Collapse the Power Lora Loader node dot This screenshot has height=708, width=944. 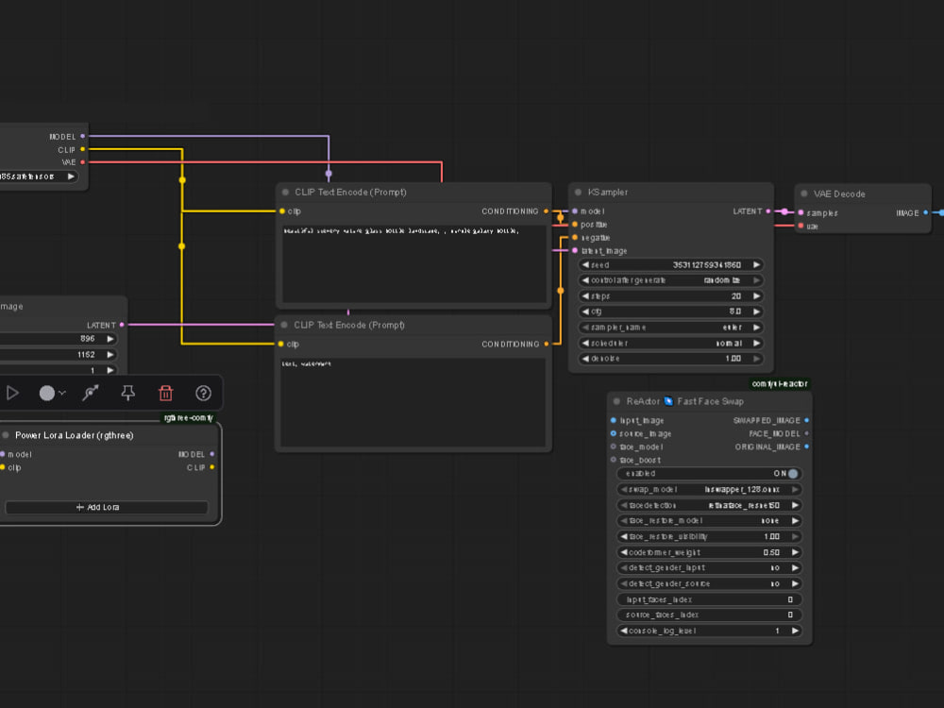point(6,435)
